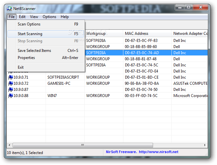Image resolution: width=217 pixels, height=165 pixels.
Task: Choose Scan Options from File menu
Action: [46, 24]
